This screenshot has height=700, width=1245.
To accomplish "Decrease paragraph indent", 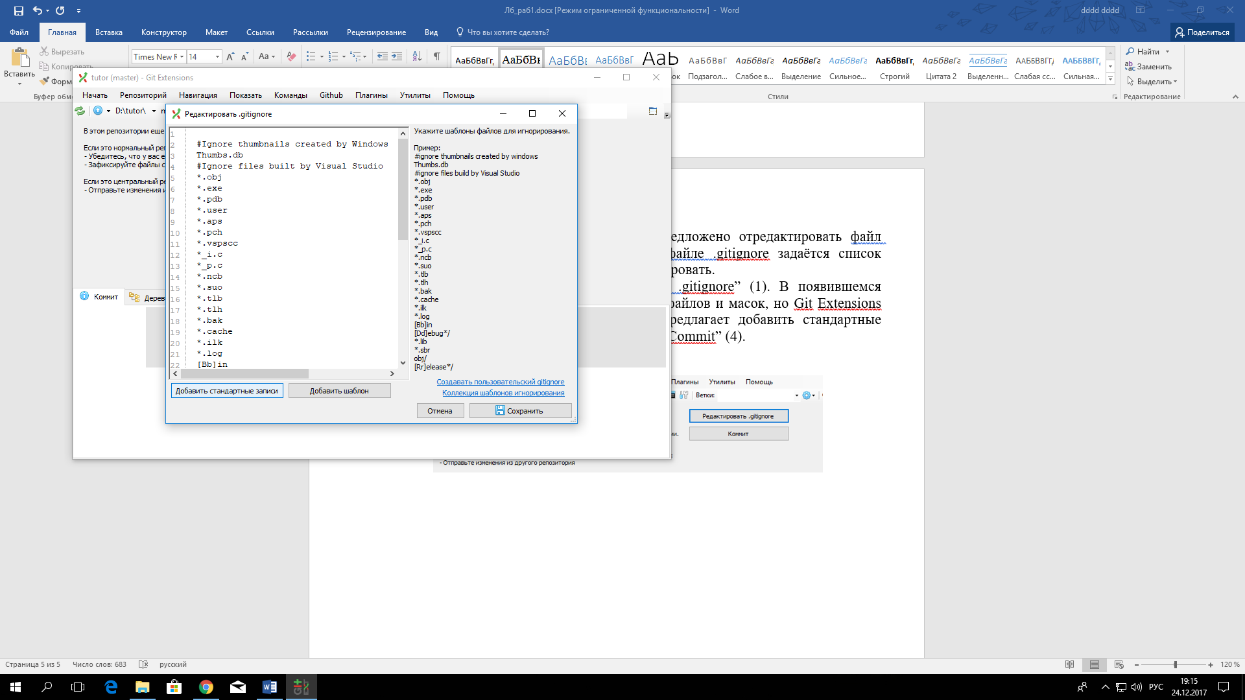I will (383, 56).
